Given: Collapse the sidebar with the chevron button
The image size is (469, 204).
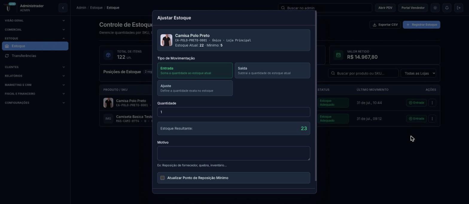Looking at the screenshot, I should [x=63, y=8].
